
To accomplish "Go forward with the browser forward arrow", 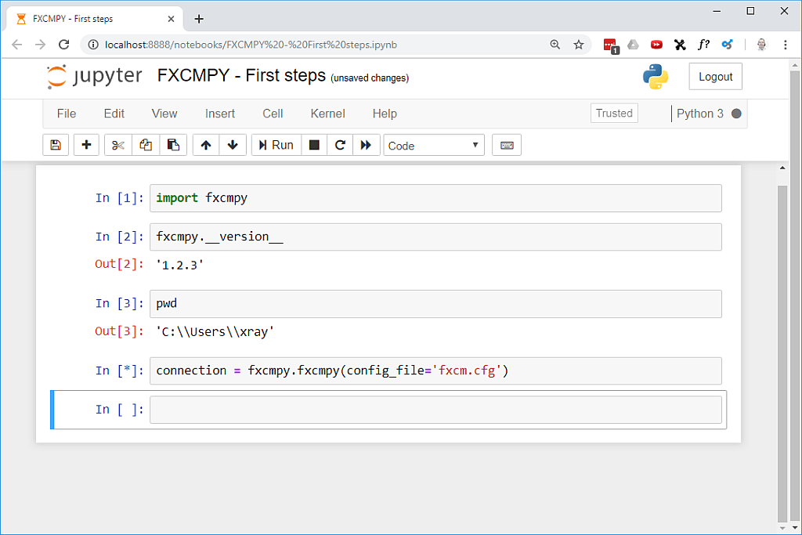I will [x=40, y=45].
